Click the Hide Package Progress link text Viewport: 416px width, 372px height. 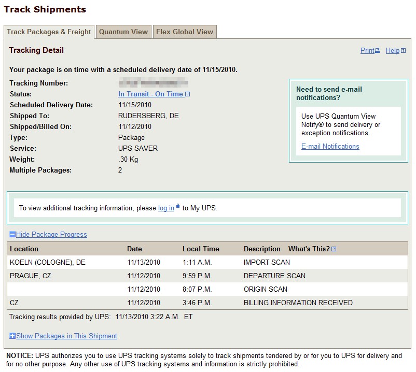click(x=51, y=234)
